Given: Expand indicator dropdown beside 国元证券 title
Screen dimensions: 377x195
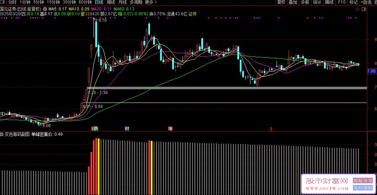Looking at the screenshot, I should click(45, 9).
